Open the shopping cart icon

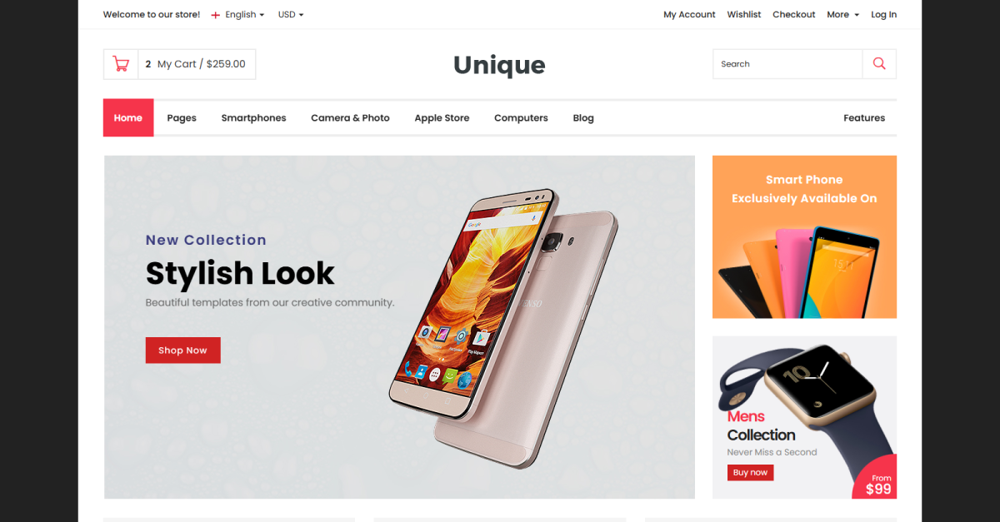click(x=121, y=64)
